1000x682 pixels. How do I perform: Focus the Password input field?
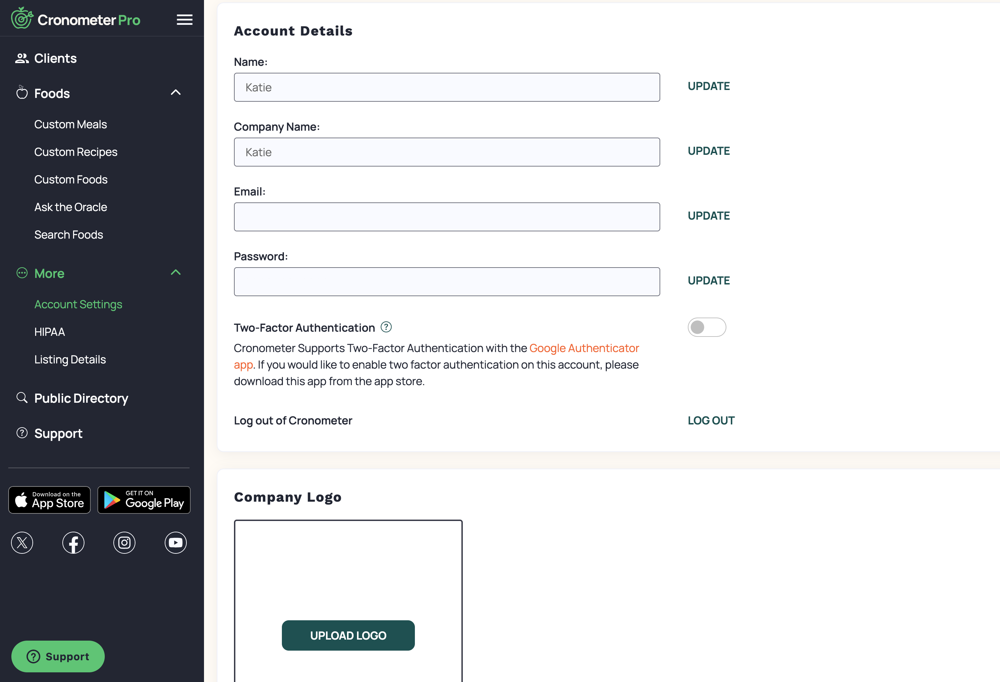click(x=447, y=282)
